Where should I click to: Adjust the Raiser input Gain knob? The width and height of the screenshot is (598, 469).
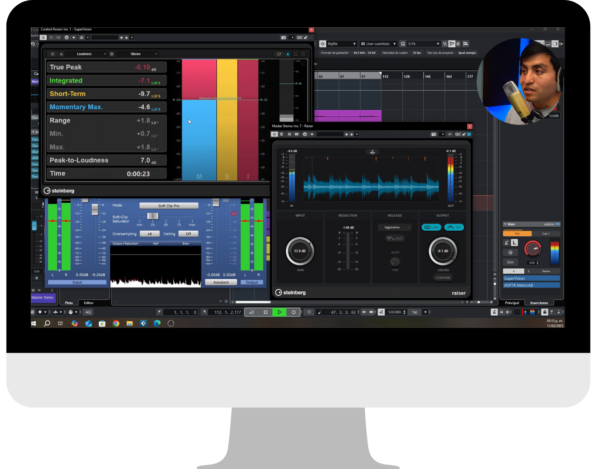(x=300, y=251)
